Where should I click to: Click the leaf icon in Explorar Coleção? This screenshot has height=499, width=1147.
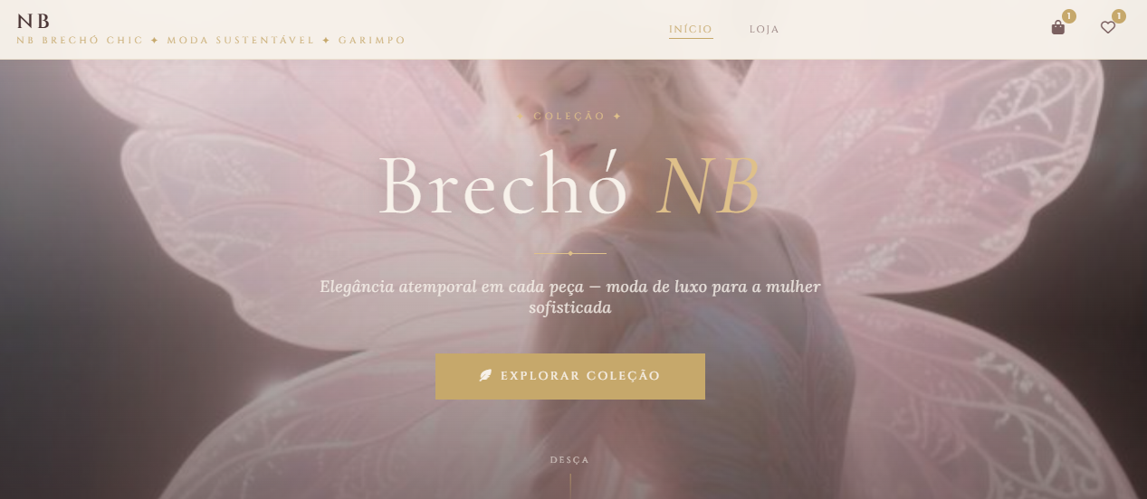pos(485,375)
